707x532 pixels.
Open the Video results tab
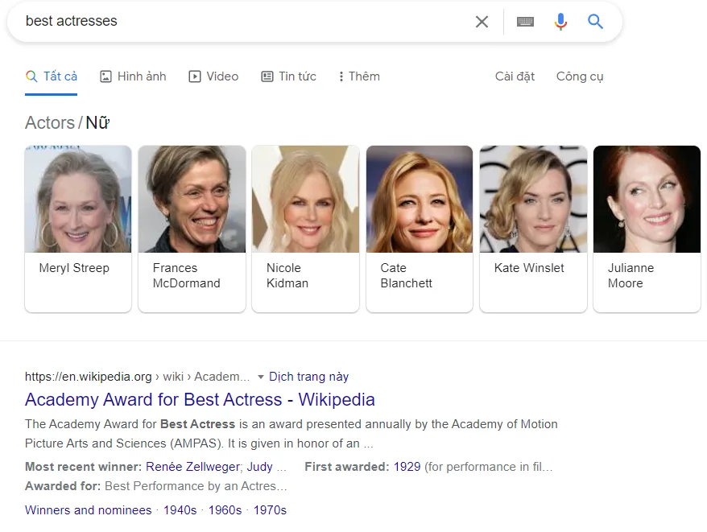coord(213,76)
